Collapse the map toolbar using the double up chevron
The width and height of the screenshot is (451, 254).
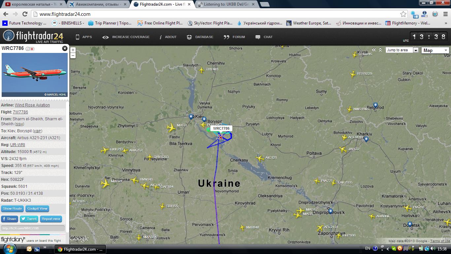(380, 50)
